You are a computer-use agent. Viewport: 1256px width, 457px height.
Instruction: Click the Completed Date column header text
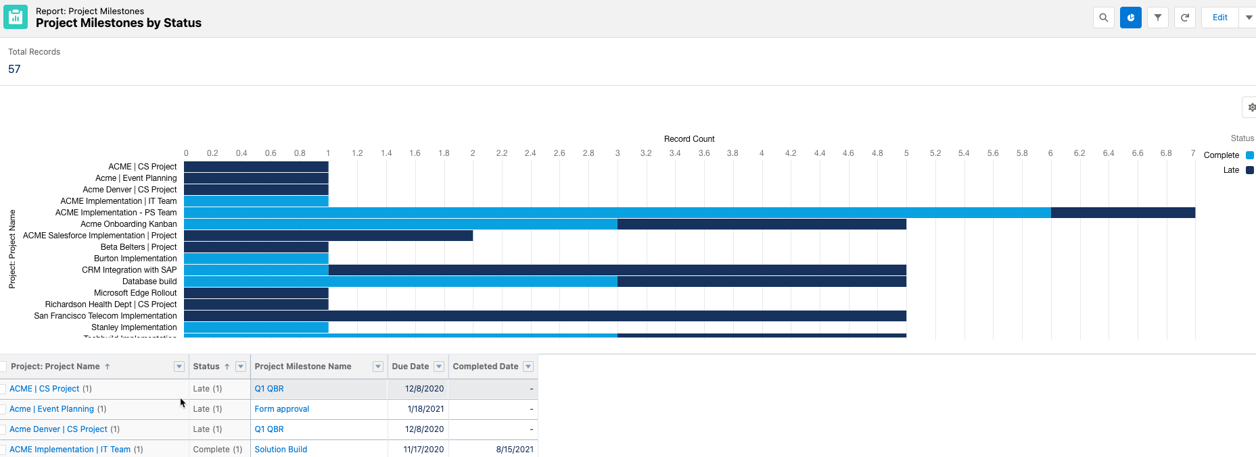[x=486, y=367]
